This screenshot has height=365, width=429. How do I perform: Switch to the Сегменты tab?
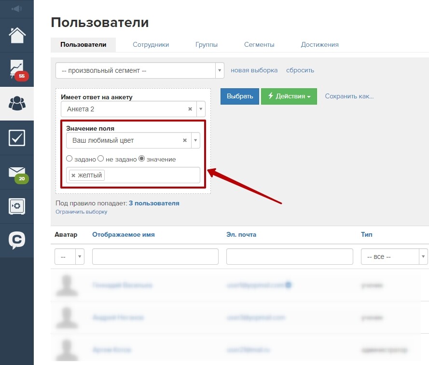pos(259,44)
